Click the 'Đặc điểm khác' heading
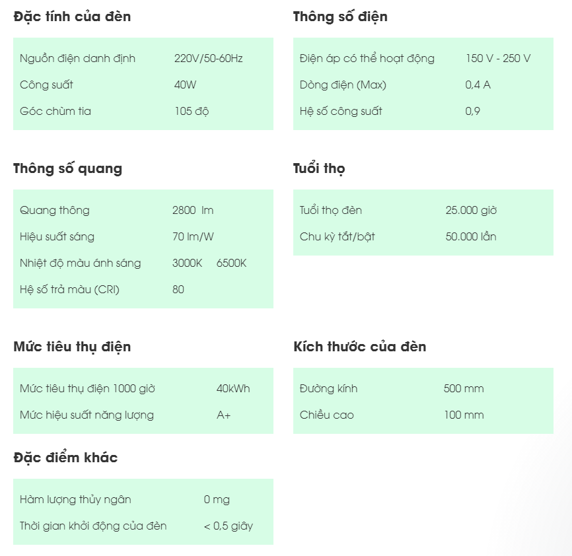 pos(65,458)
